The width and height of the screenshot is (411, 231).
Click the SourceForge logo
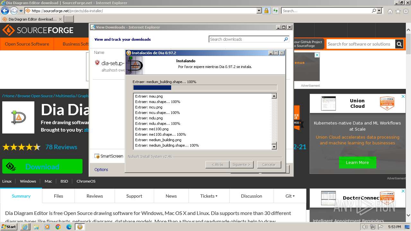(38, 30)
